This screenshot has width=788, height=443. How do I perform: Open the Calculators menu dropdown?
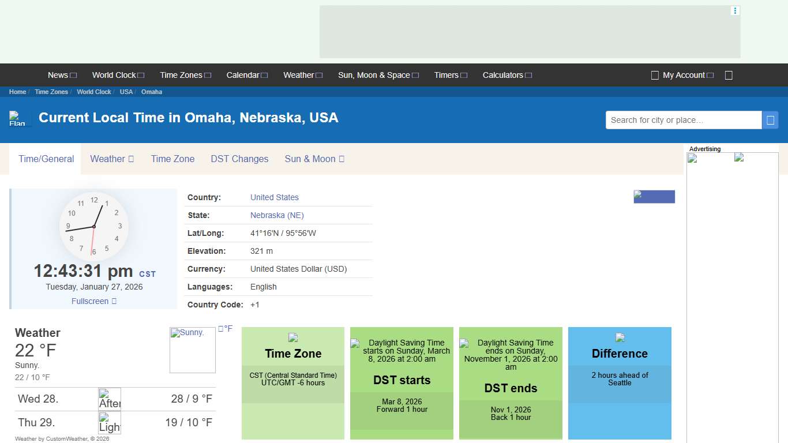click(507, 75)
